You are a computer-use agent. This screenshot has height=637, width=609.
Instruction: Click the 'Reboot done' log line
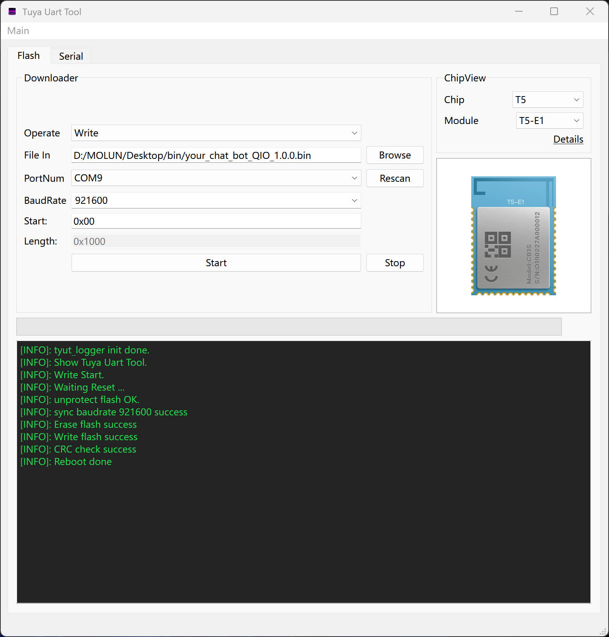(x=66, y=461)
